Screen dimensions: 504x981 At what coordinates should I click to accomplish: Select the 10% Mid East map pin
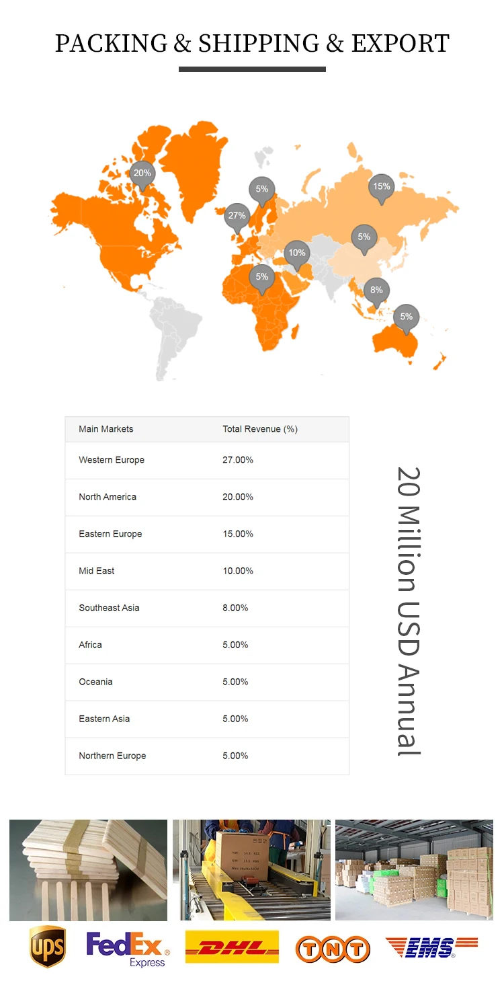click(296, 256)
